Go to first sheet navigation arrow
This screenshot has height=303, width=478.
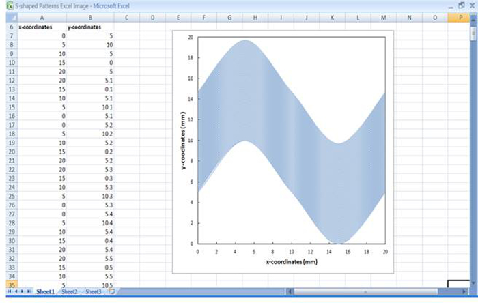pos(9,291)
